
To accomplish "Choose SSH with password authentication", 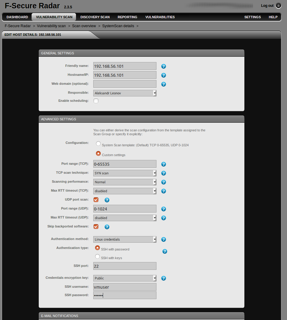I will click(x=97, y=248).
